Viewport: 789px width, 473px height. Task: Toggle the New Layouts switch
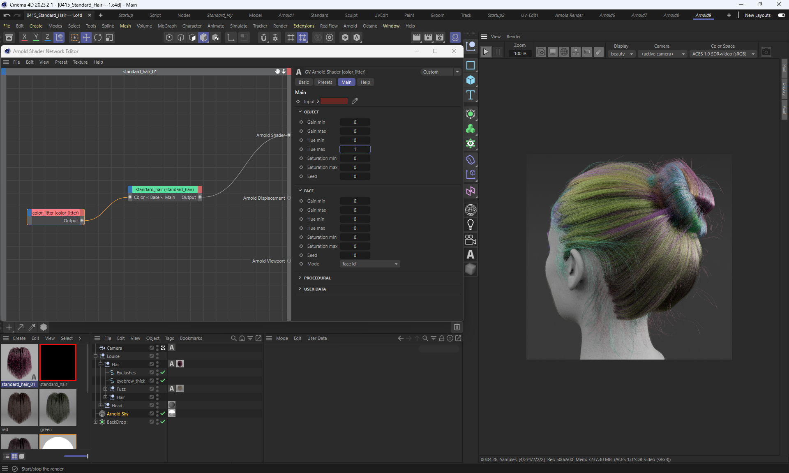click(x=781, y=15)
